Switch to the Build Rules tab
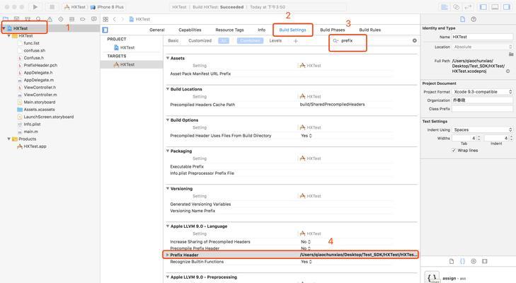 pyautogui.click(x=370, y=30)
